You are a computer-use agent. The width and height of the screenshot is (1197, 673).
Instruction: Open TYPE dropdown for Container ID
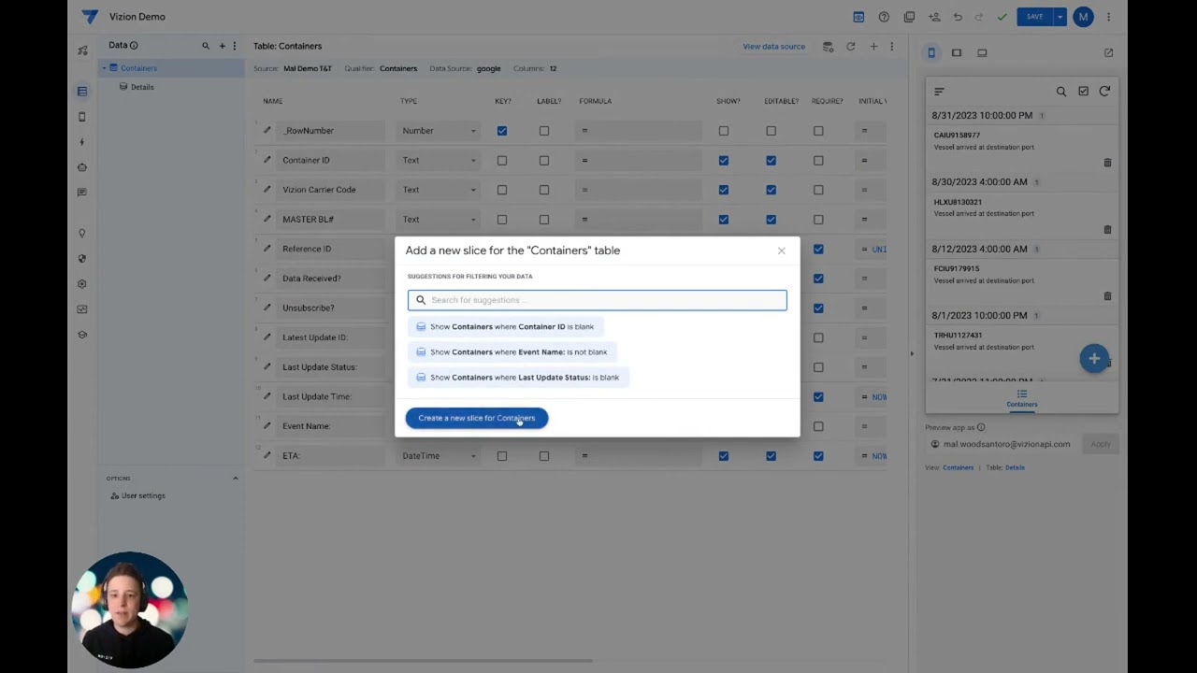[439, 160]
